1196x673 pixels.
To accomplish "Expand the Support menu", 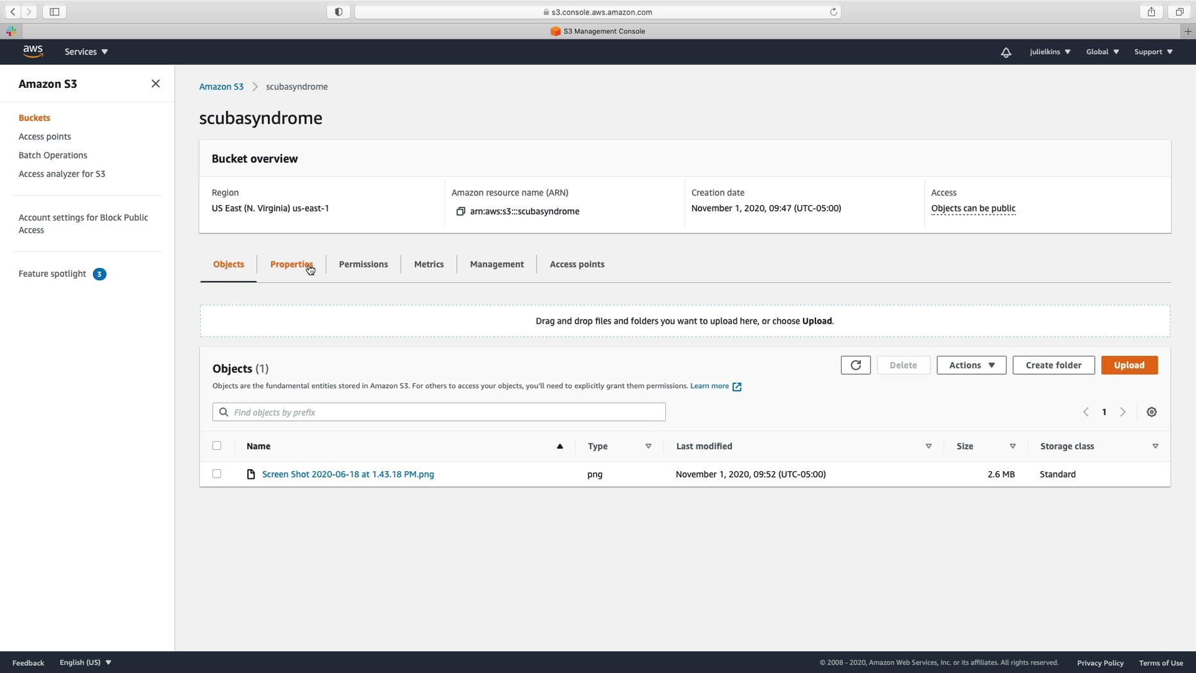I will tap(1153, 52).
